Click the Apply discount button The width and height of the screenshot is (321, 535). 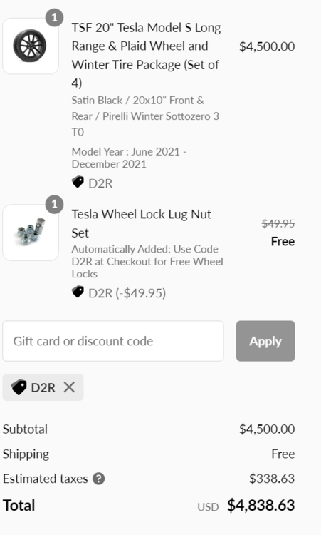click(x=265, y=341)
